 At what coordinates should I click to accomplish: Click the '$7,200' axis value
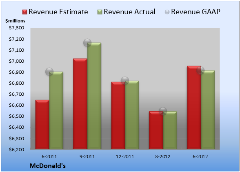[x=16, y=39]
